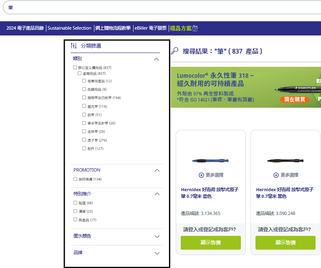Tick the 超值 (68) checkbox

pyautogui.click(x=75, y=203)
